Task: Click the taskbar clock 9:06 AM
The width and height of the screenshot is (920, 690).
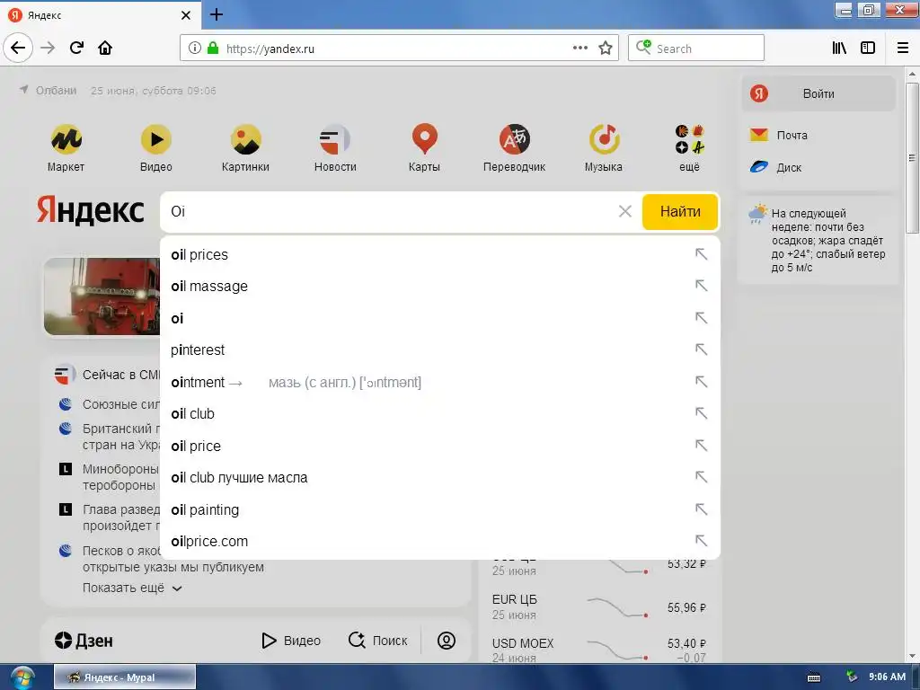Action: coord(887,677)
